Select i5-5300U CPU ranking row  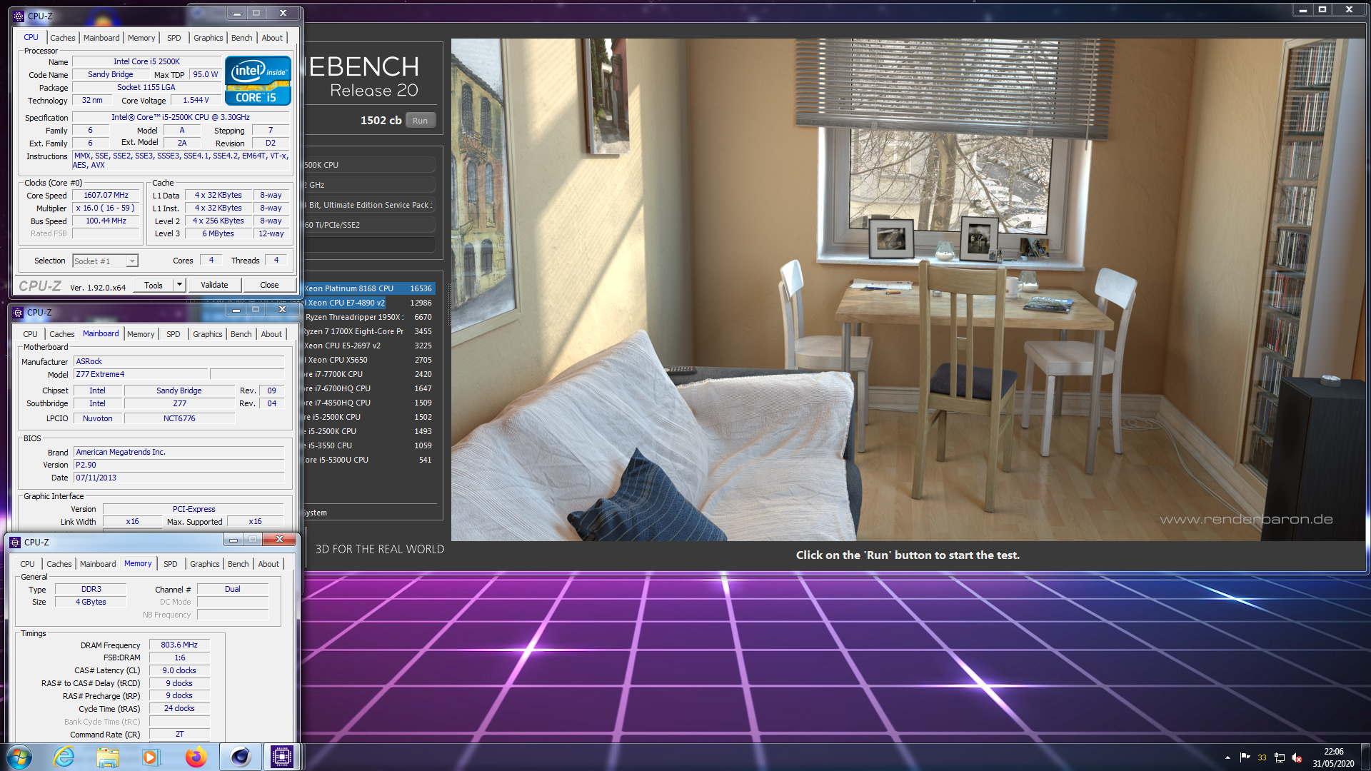[x=369, y=460]
